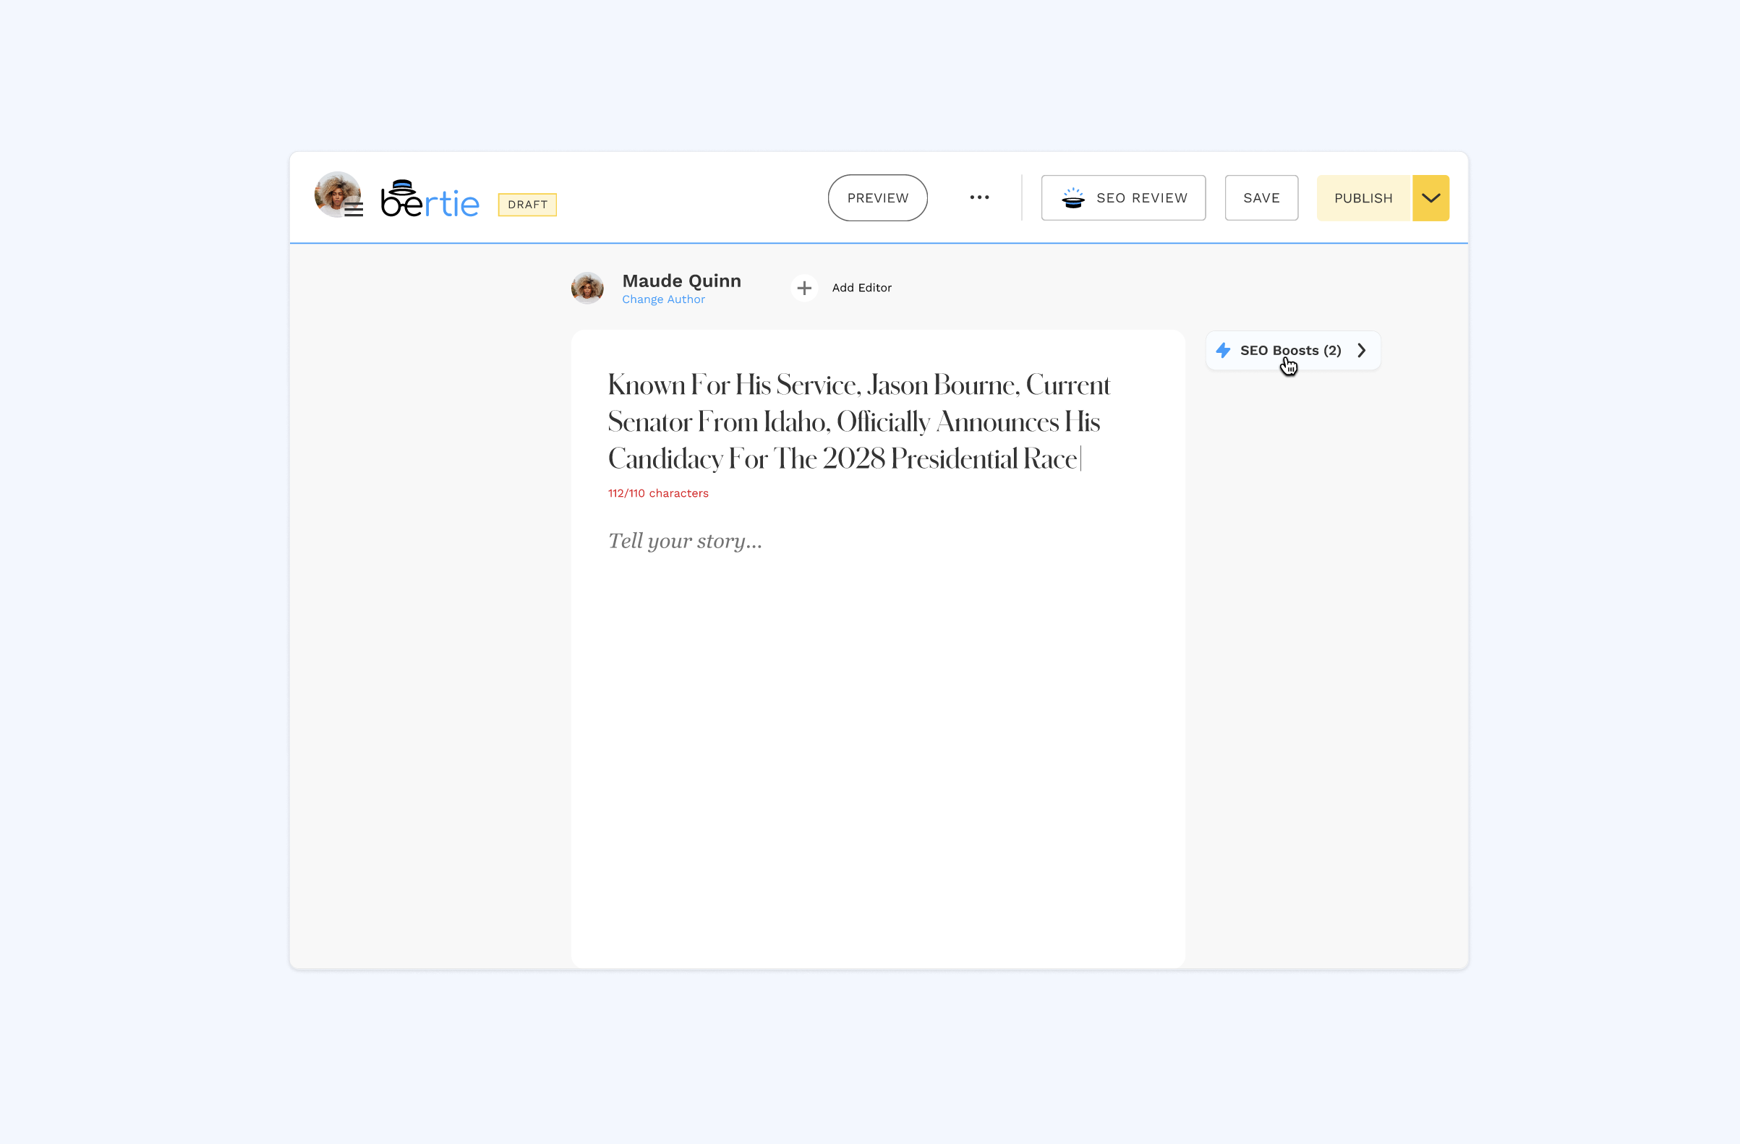Click the Change Author link
The width and height of the screenshot is (1740, 1144).
tap(663, 299)
